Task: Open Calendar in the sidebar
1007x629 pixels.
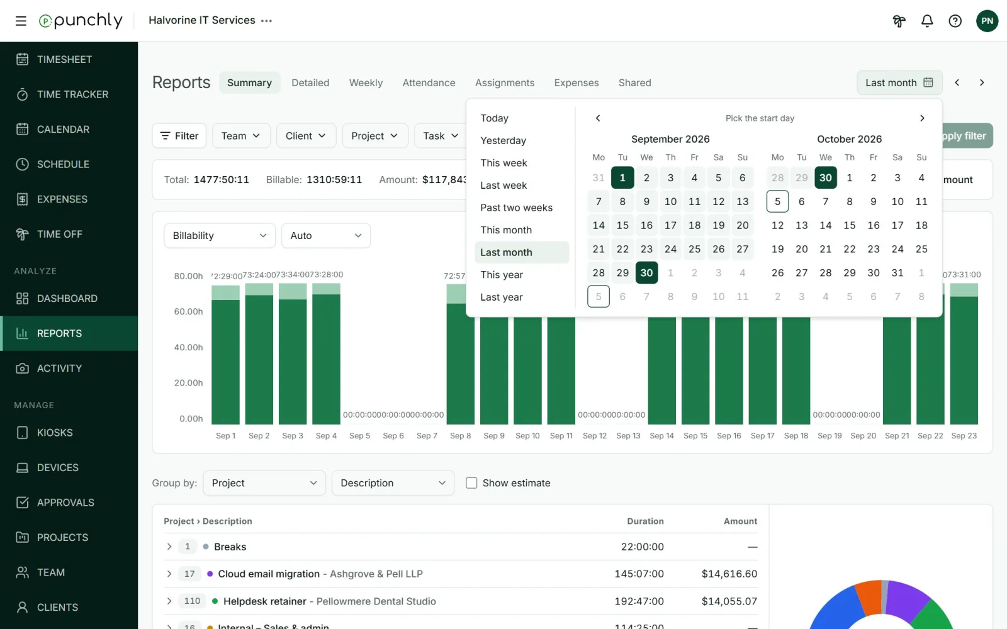Action: 69,129
